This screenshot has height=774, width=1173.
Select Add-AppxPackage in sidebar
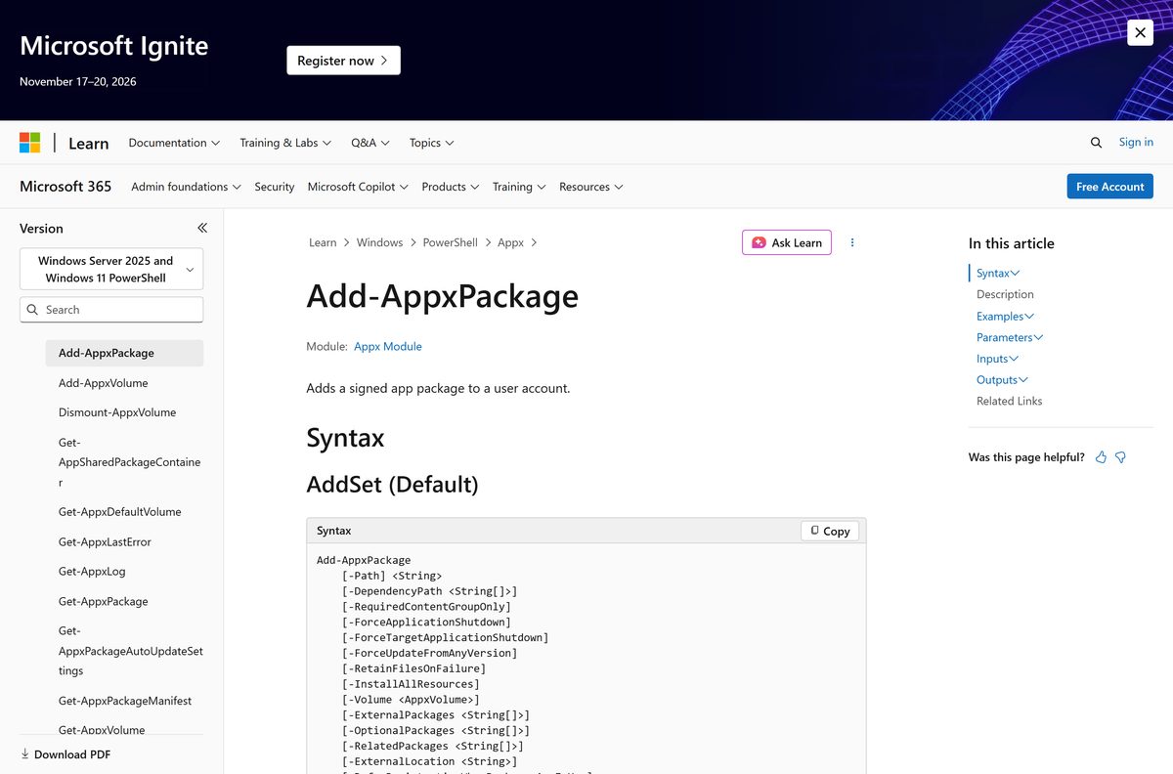pyautogui.click(x=124, y=353)
